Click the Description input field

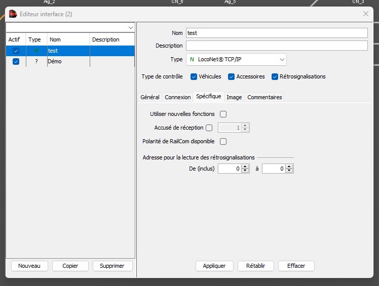coord(277,46)
